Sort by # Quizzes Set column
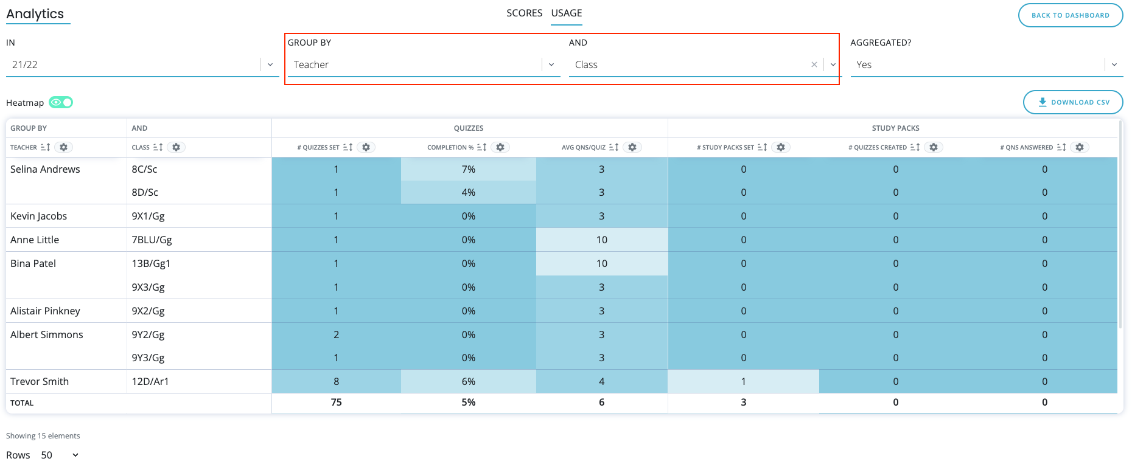The width and height of the screenshot is (1132, 464). click(x=348, y=147)
